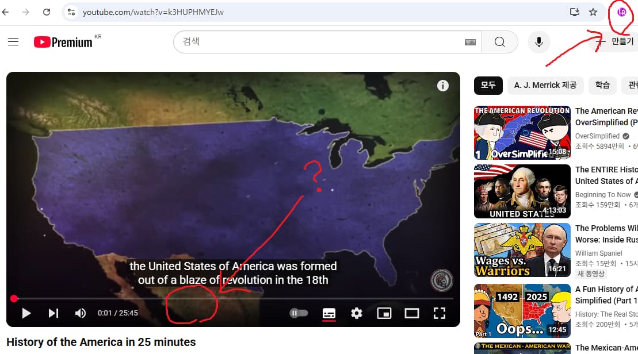This screenshot has height=354, width=638.
Task: Click the 0:01 / 25:45 time display
Action: [117, 313]
